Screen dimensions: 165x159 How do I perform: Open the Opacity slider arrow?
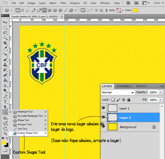point(161,92)
